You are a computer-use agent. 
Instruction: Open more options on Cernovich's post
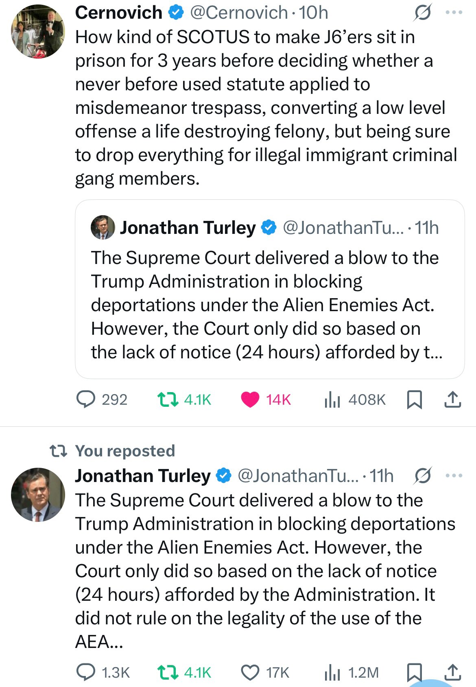(x=454, y=13)
